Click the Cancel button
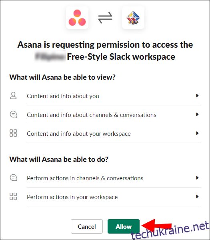Viewport: 210px width, 240px height. 87,226
